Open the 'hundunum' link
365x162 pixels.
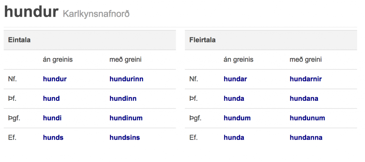[x=307, y=118]
